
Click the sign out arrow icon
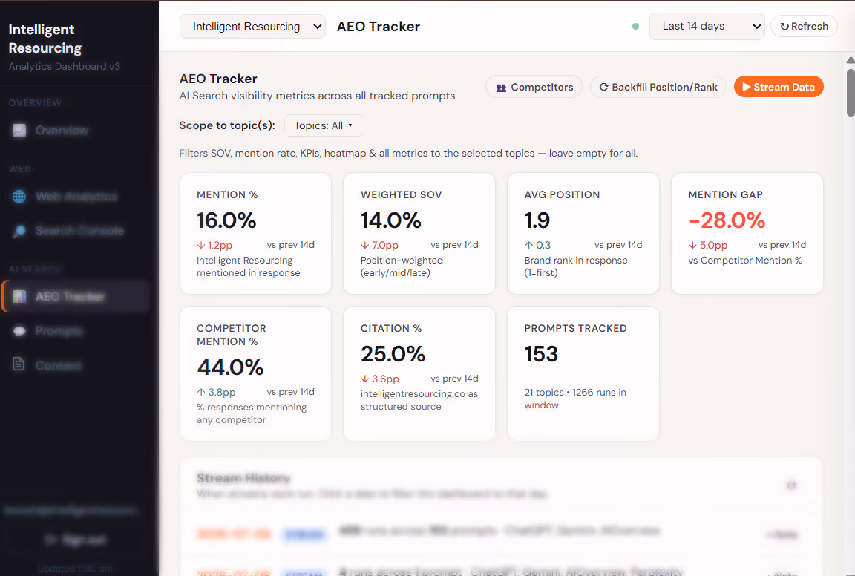pyautogui.click(x=51, y=540)
